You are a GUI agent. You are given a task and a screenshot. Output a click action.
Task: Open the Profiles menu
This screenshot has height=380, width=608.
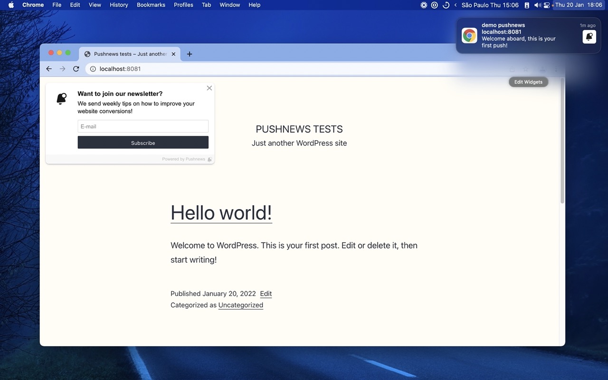[x=183, y=5]
